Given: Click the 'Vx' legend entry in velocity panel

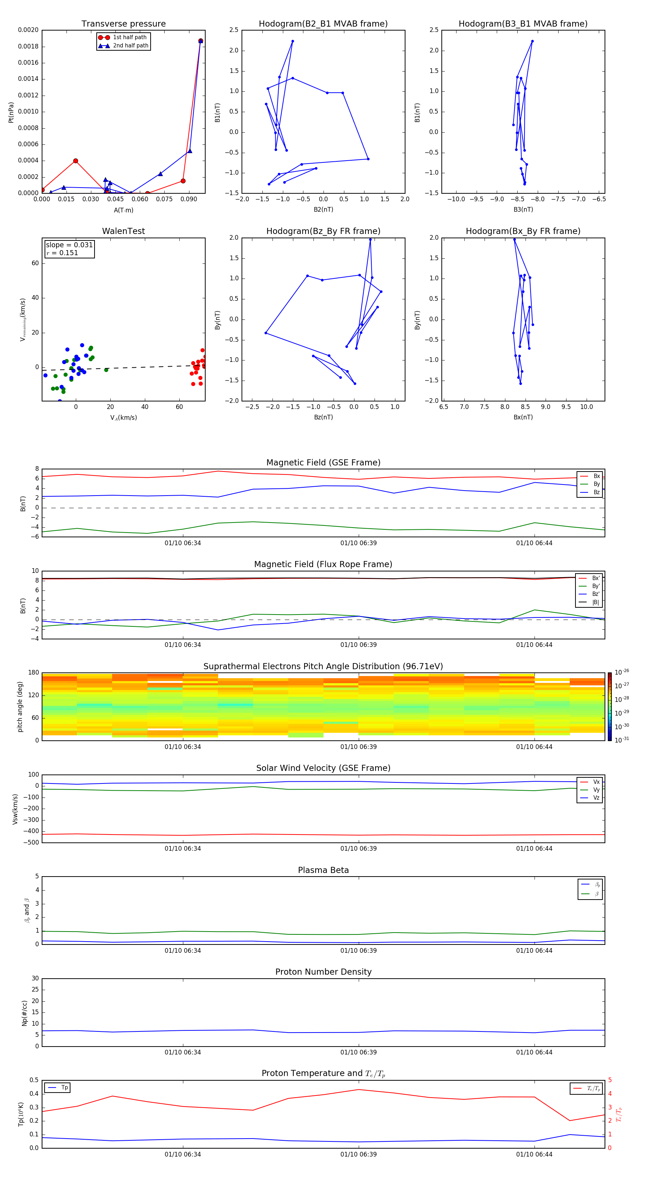Looking at the screenshot, I should click(590, 782).
